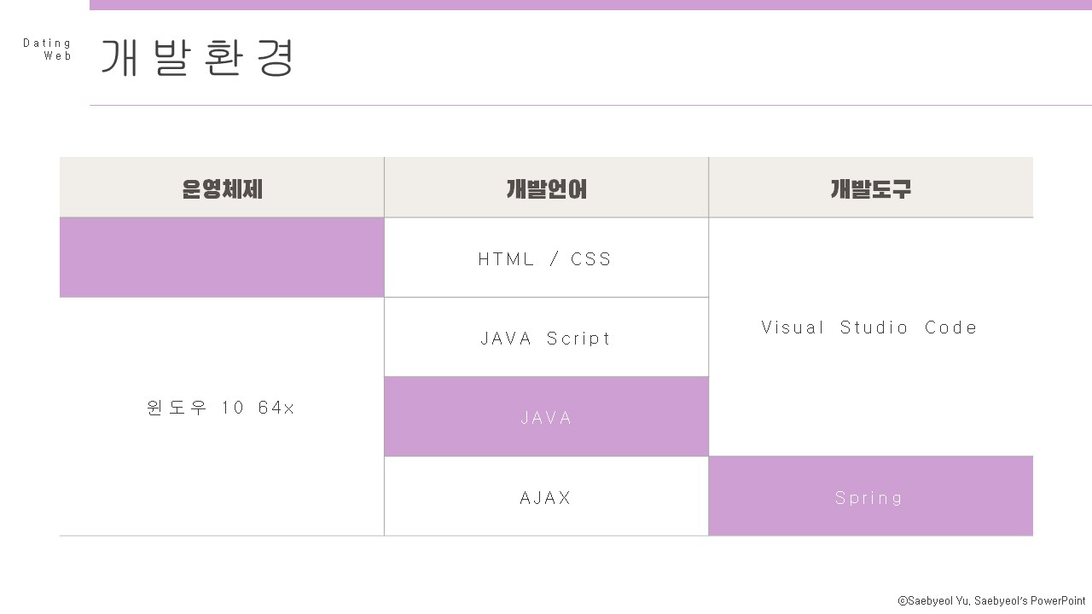Select the empty purple cell under 운영체제

coord(222,258)
